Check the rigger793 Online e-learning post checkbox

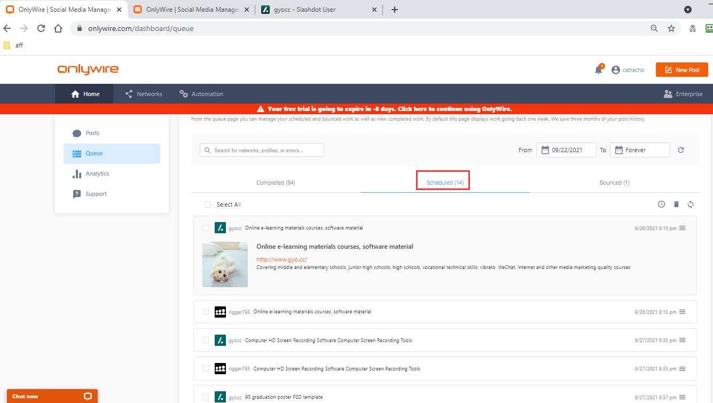coord(206,312)
